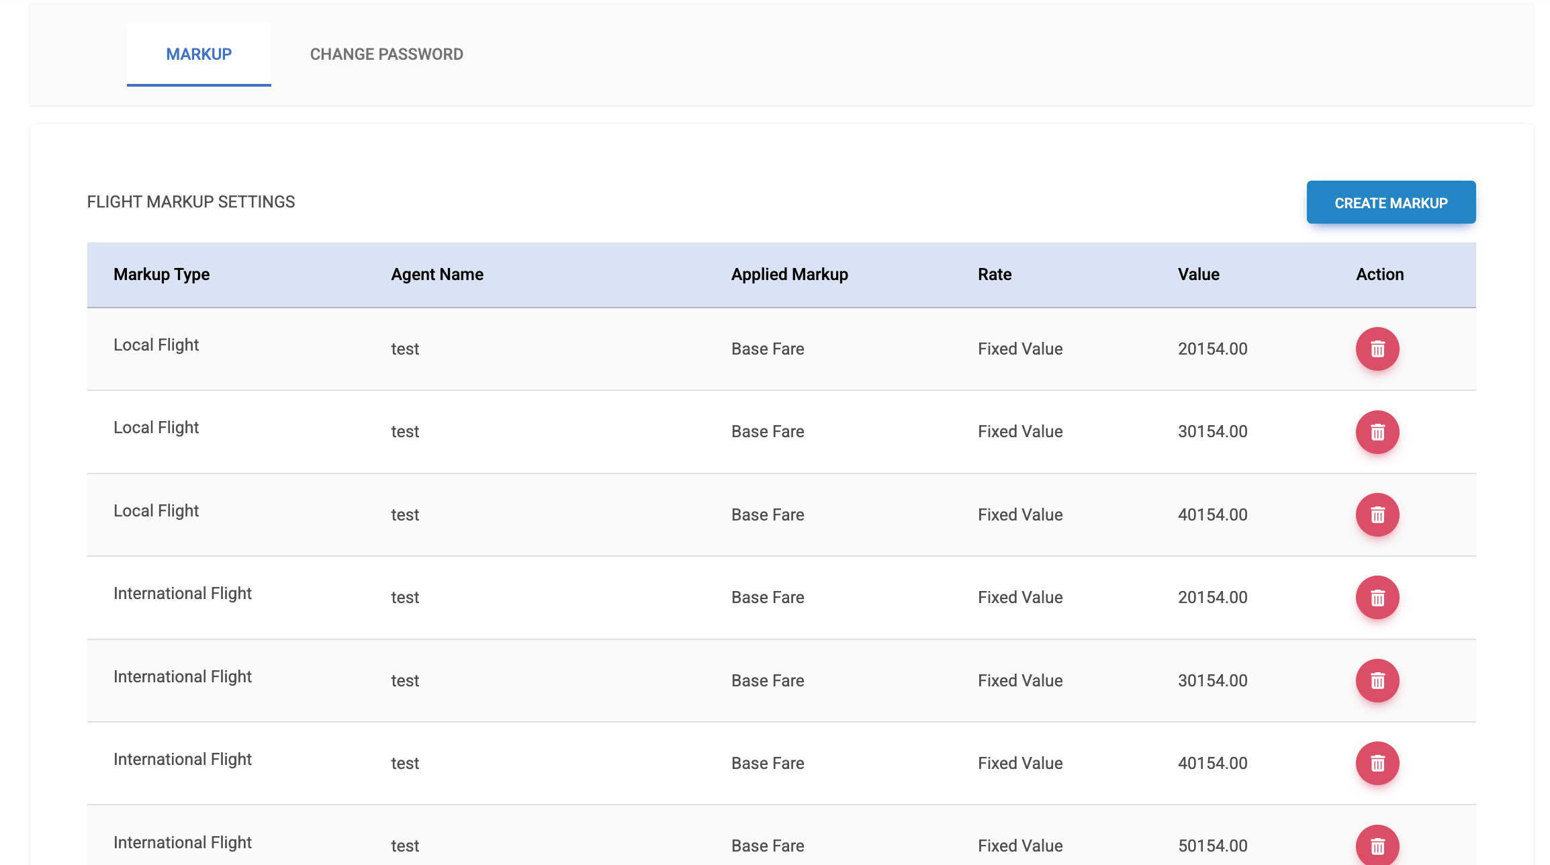Screen dimensions: 1550x865
Task: Click the Value column header
Action: 1198,274
